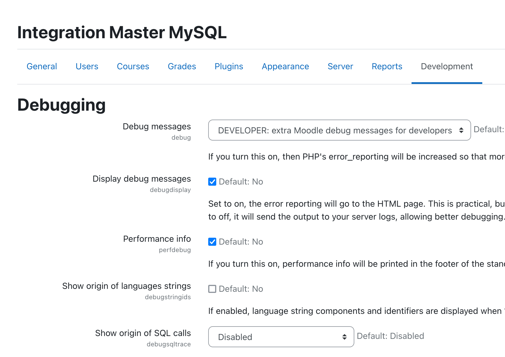Screen dimensions: 505x357
Task: Click the debugstringids setting name
Action: [168, 297]
